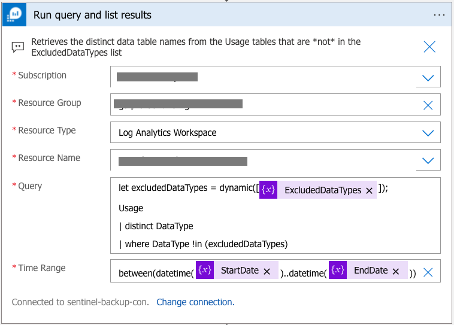Remove the EndDate token

396,271
